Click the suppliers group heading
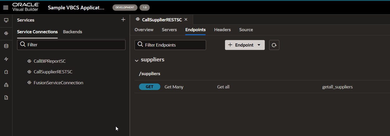The width and height of the screenshot is (390, 136). click(x=153, y=60)
